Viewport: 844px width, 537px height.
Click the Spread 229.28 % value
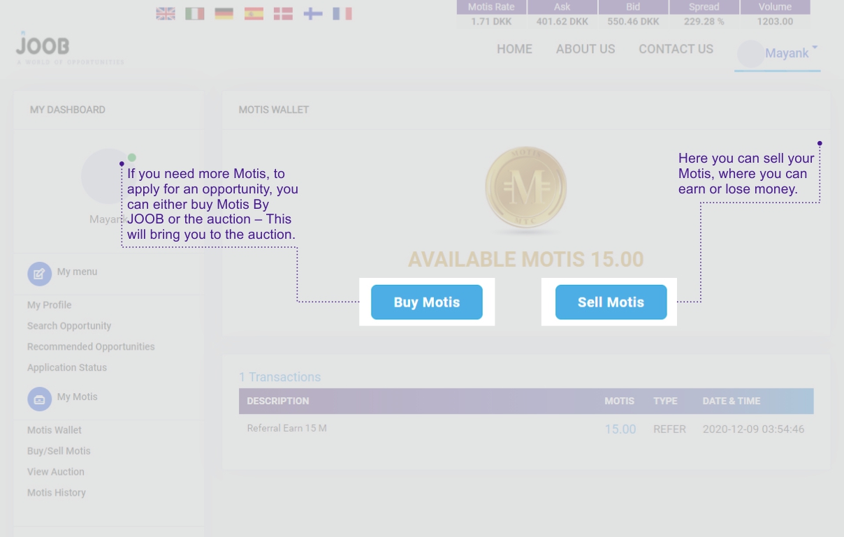704,22
